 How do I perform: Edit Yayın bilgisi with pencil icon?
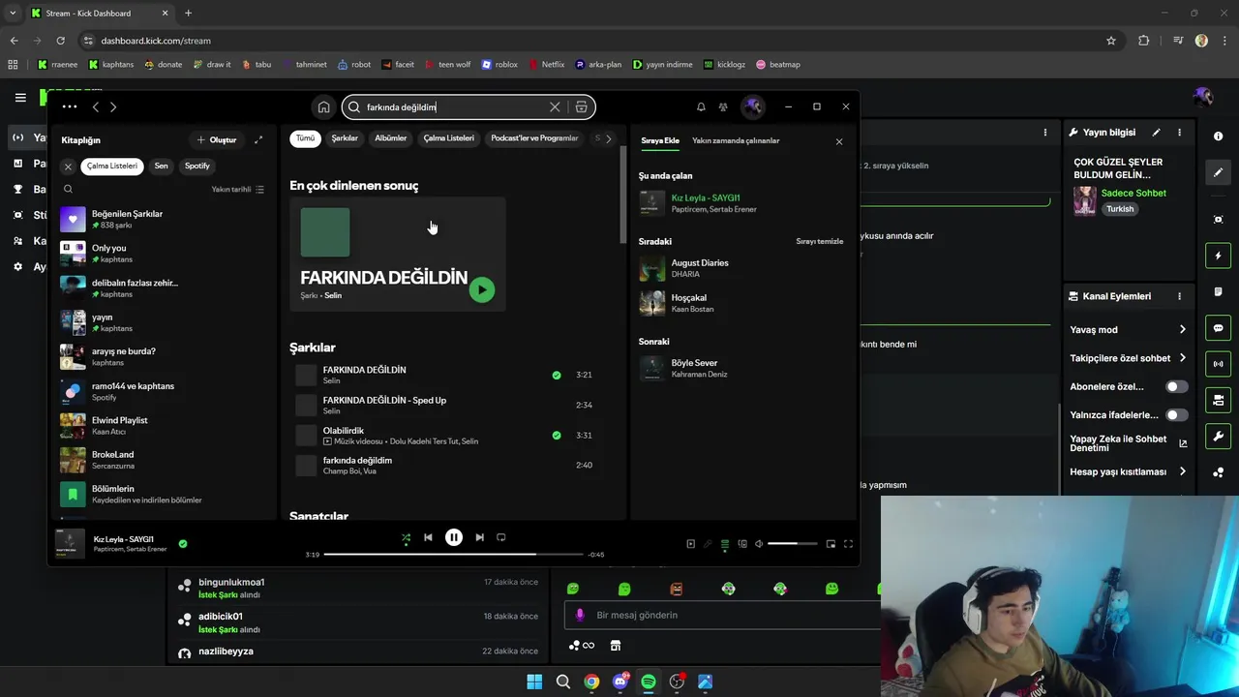[1157, 133]
